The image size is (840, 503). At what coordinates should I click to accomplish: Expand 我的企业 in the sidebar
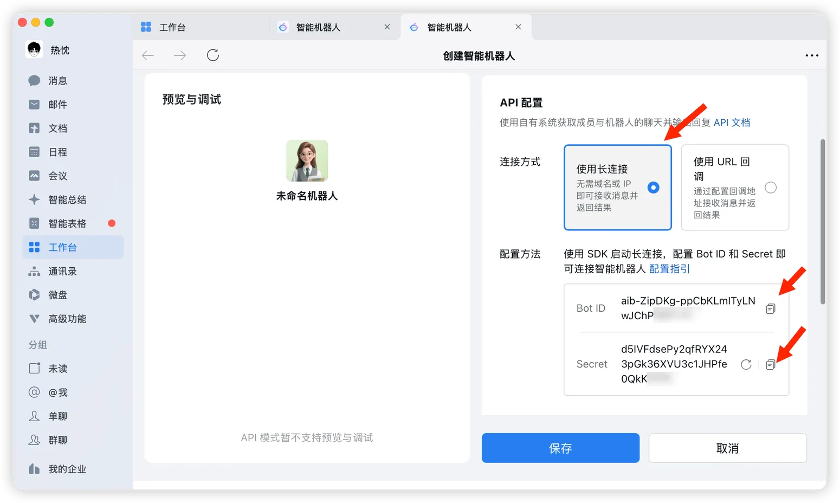click(x=66, y=469)
